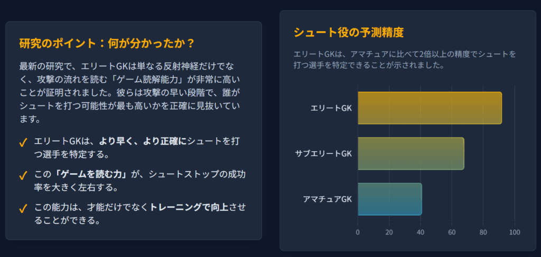Viewport: 541px width, 257px height.
Task: Click the 40 tick label on the x-axis
Action: pyautogui.click(x=421, y=232)
